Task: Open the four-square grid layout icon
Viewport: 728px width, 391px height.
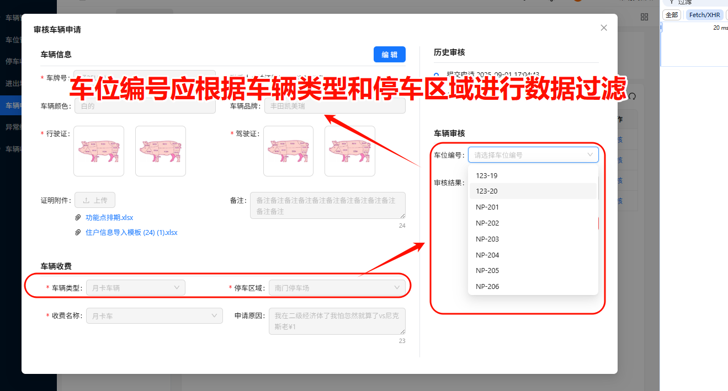Action: tap(644, 17)
